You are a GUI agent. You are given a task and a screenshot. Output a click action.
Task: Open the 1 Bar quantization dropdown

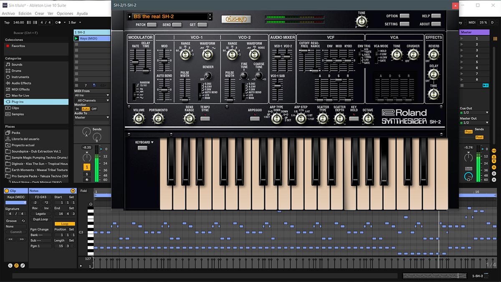pos(75,22)
